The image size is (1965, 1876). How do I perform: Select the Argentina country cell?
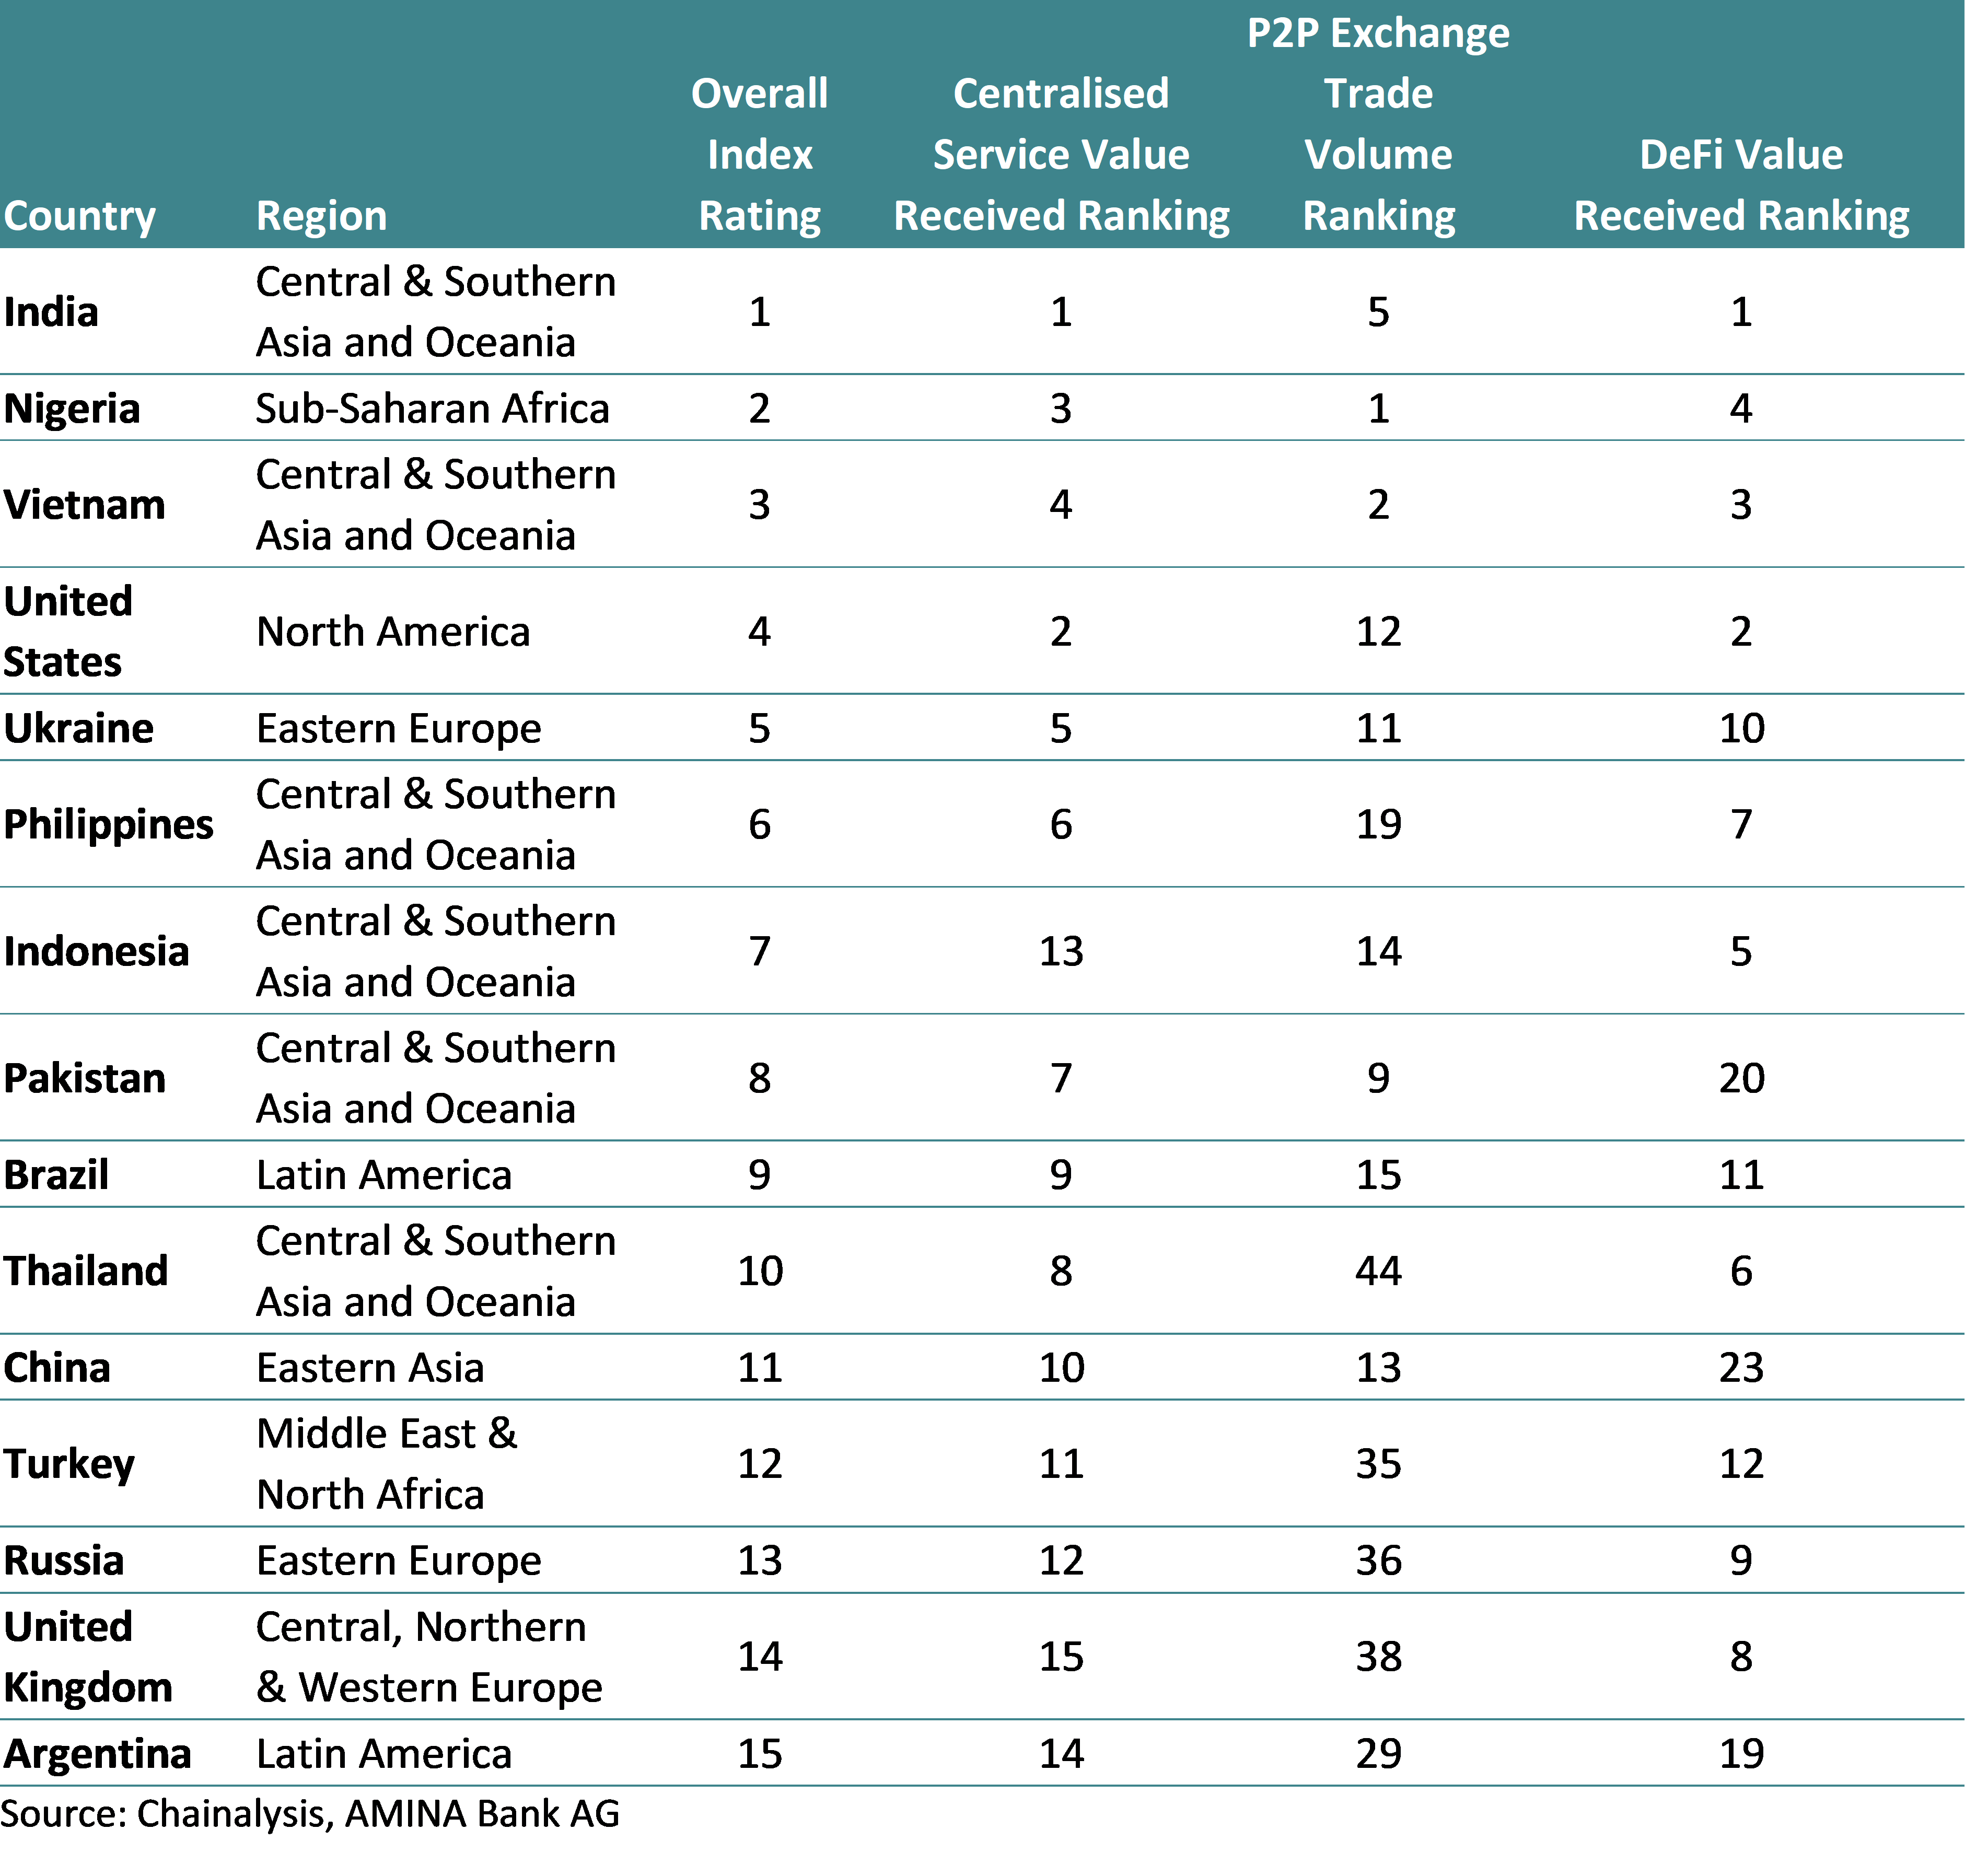[96, 1753]
